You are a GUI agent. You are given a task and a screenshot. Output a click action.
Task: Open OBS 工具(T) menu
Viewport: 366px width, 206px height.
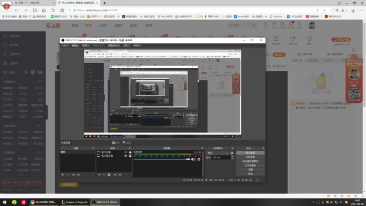click(x=127, y=45)
